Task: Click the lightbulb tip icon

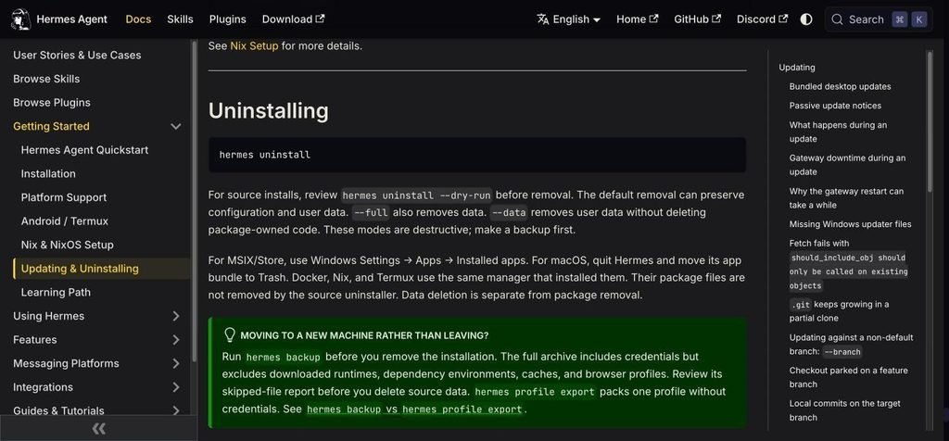Action: 230,335
